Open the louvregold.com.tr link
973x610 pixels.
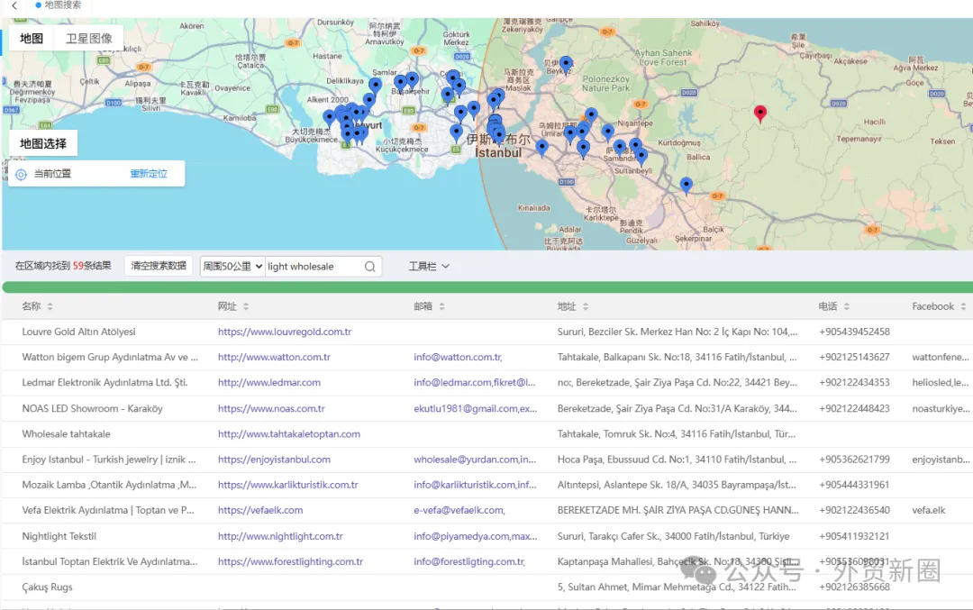(284, 332)
